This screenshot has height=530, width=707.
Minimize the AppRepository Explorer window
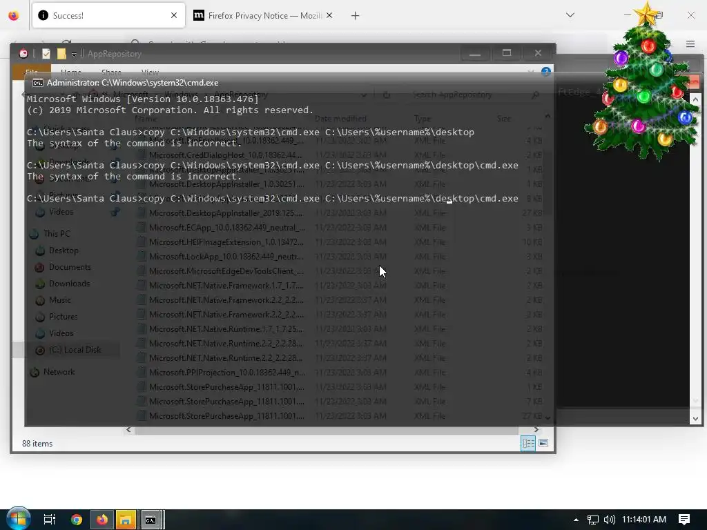point(475,52)
